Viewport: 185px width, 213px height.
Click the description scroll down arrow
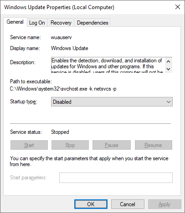(x=168, y=69)
